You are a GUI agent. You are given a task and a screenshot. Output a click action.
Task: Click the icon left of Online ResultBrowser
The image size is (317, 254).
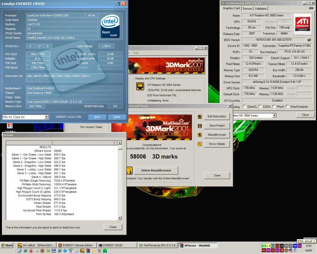point(129,171)
